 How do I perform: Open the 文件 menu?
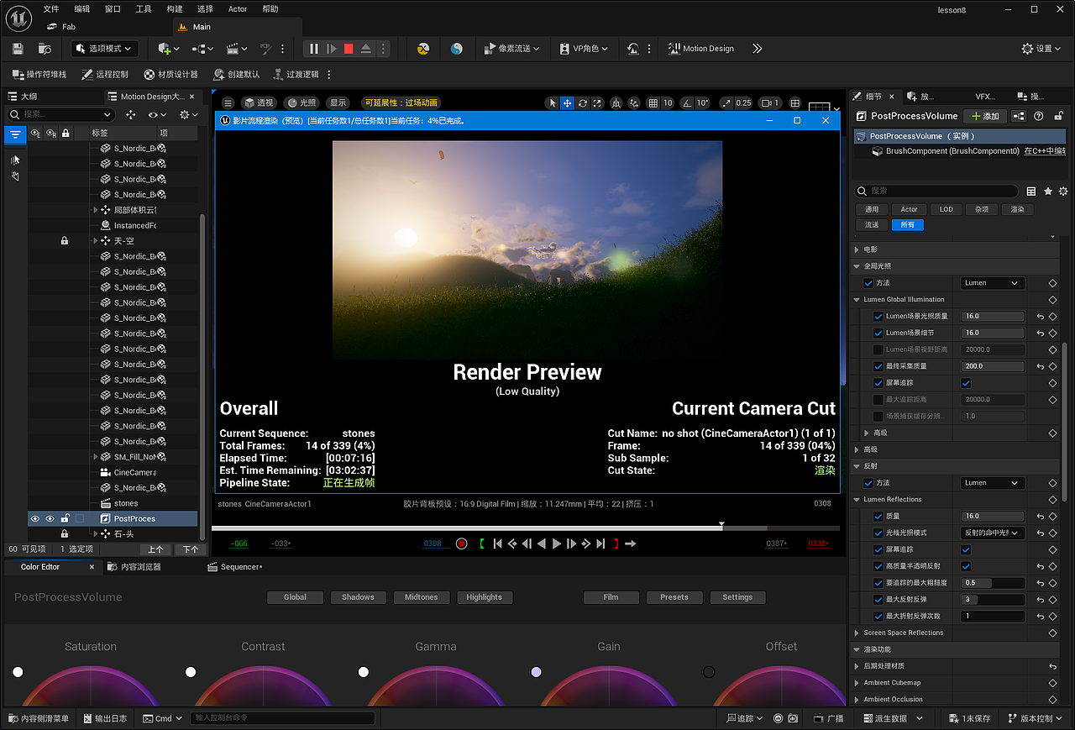pyautogui.click(x=51, y=9)
